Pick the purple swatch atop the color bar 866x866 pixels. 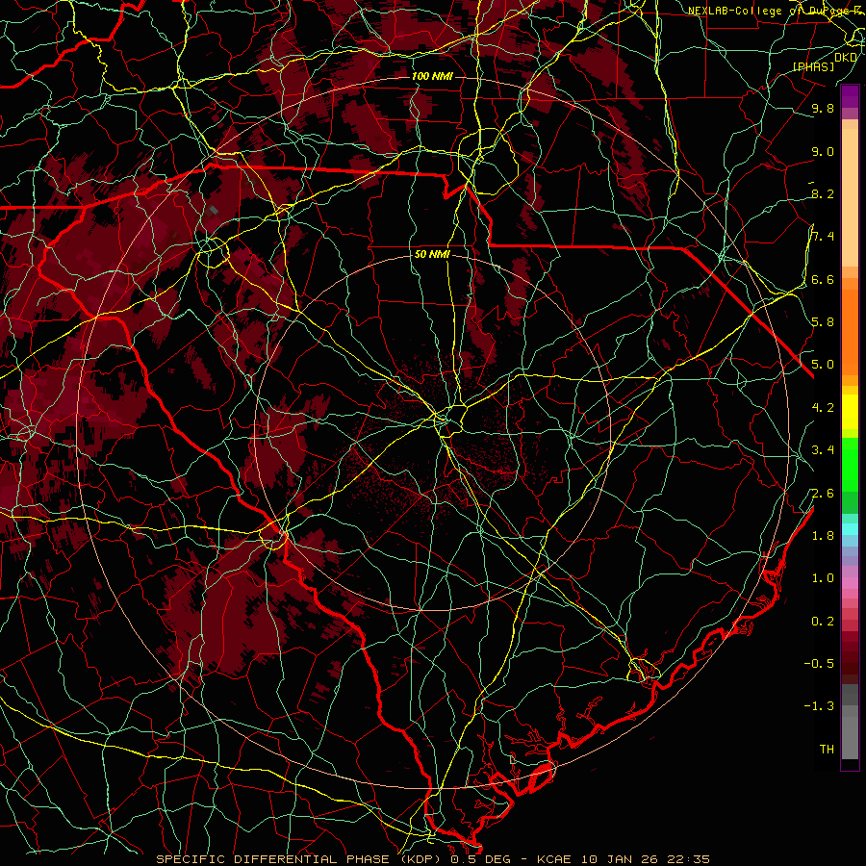click(x=850, y=96)
